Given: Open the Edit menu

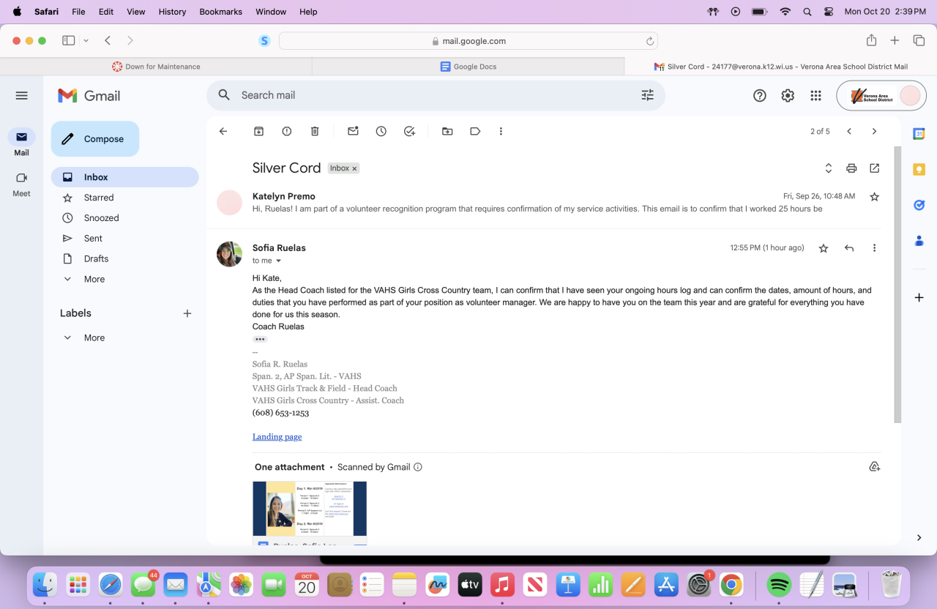Looking at the screenshot, I should pos(106,12).
